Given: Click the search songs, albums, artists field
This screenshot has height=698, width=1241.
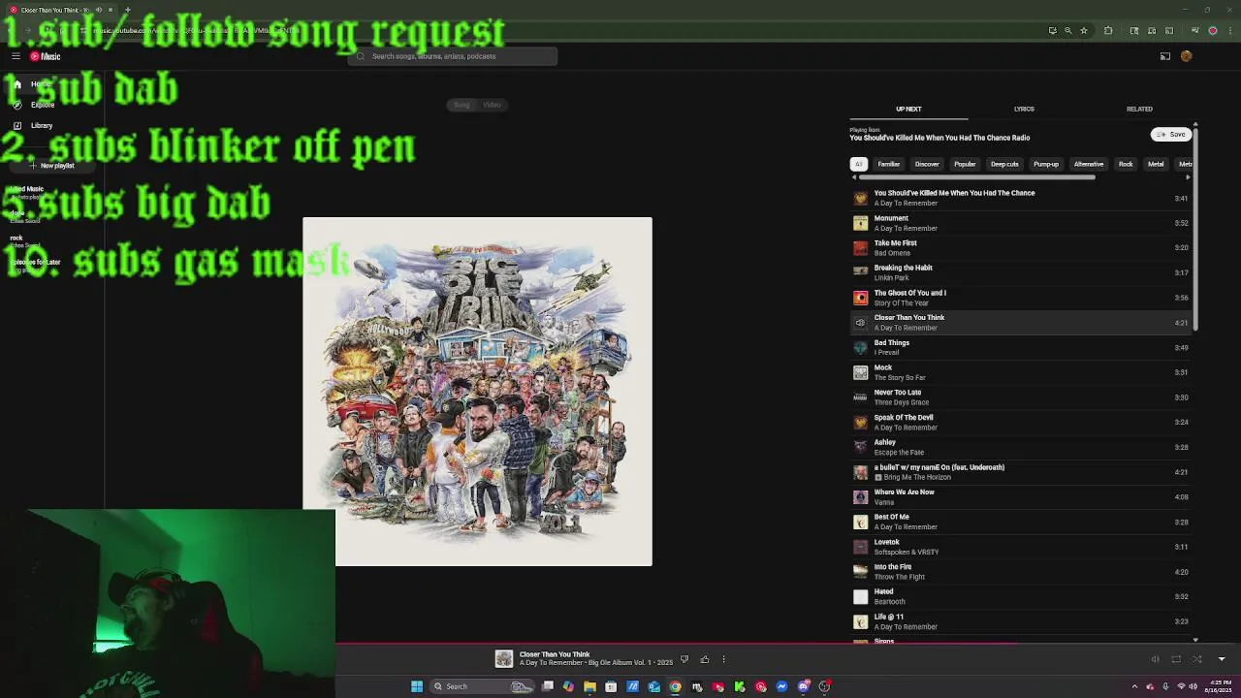Looking at the screenshot, I should tap(453, 56).
